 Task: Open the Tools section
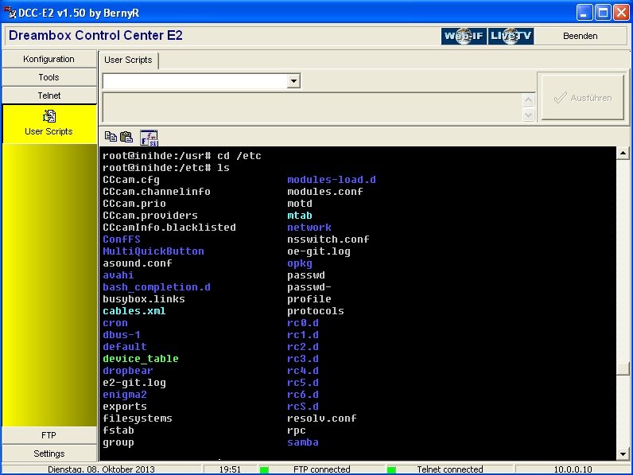(x=49, y=77)
